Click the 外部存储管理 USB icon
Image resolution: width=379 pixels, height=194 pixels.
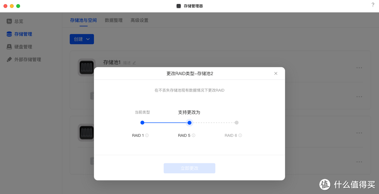[x=9, y=60]
